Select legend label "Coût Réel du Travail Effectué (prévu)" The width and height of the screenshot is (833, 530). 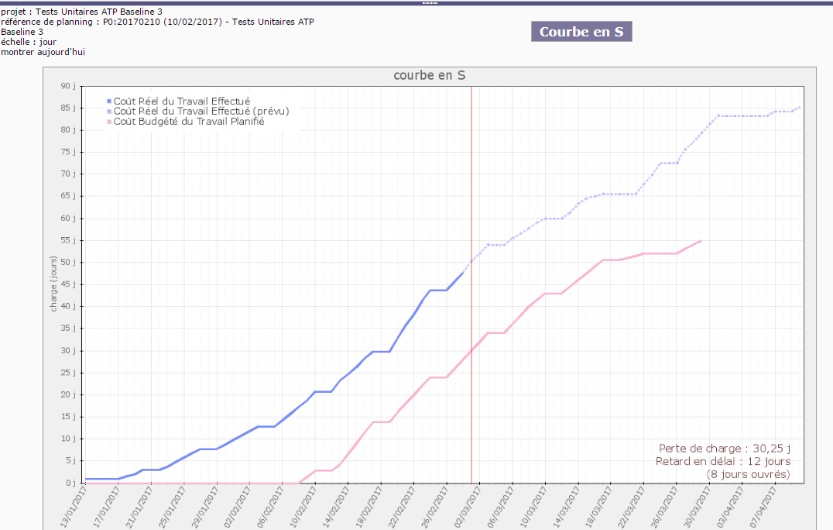click(x=201, y=112)
